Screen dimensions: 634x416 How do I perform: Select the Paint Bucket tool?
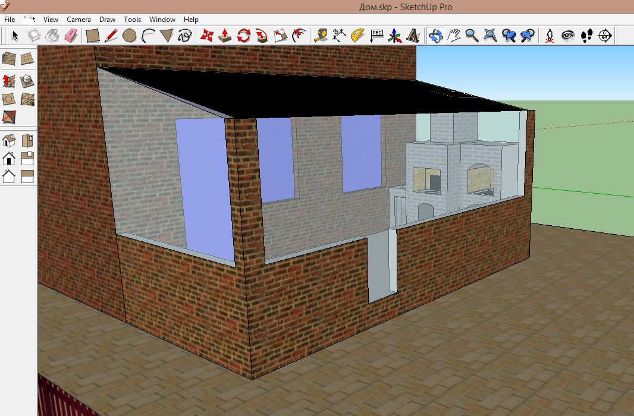click(x=53, y=36)
